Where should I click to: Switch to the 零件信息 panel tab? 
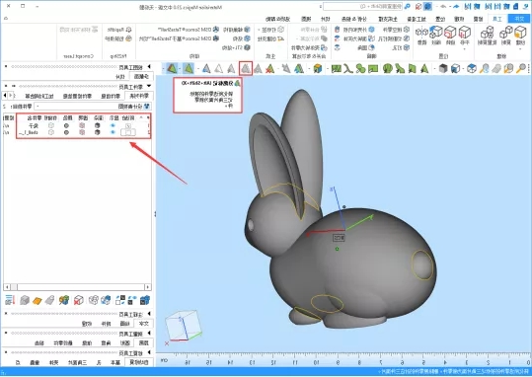110,96
